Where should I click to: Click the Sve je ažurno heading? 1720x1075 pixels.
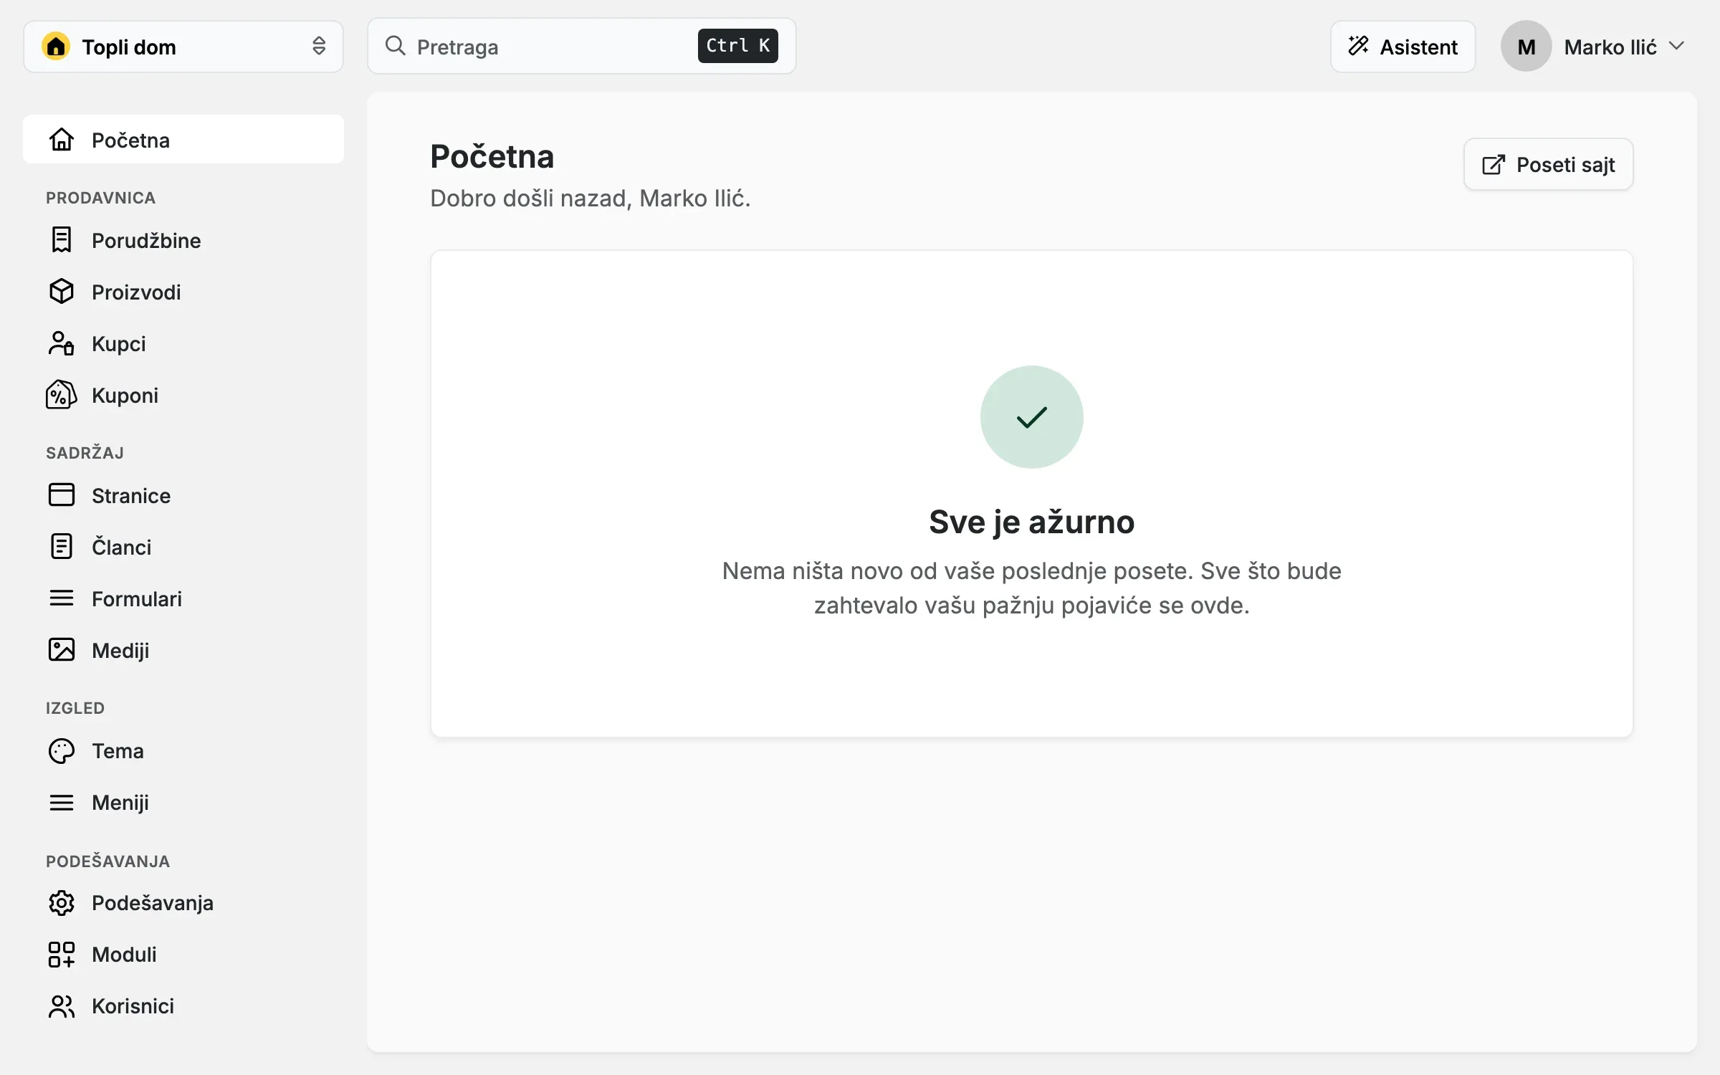coord(1031,522)
